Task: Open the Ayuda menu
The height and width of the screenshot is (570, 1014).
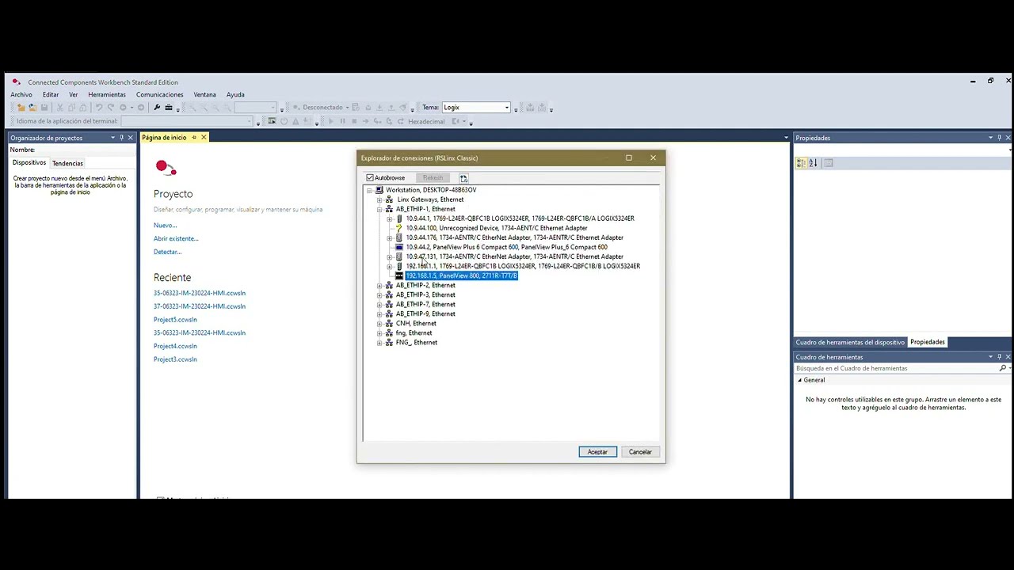Action: pyautogui.click(x=235, y=94)
